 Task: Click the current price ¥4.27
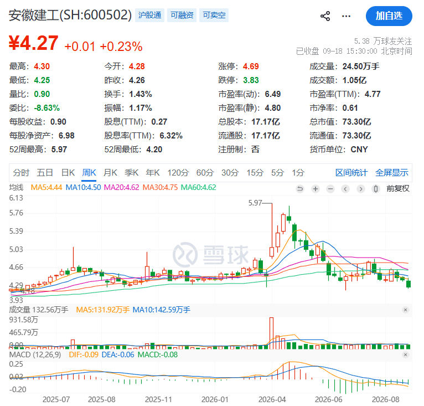click(x=33, y=43)
